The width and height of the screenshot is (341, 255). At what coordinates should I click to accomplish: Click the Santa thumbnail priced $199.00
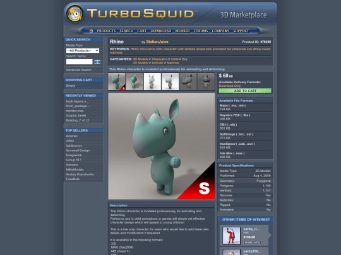[x=231, y=235]
